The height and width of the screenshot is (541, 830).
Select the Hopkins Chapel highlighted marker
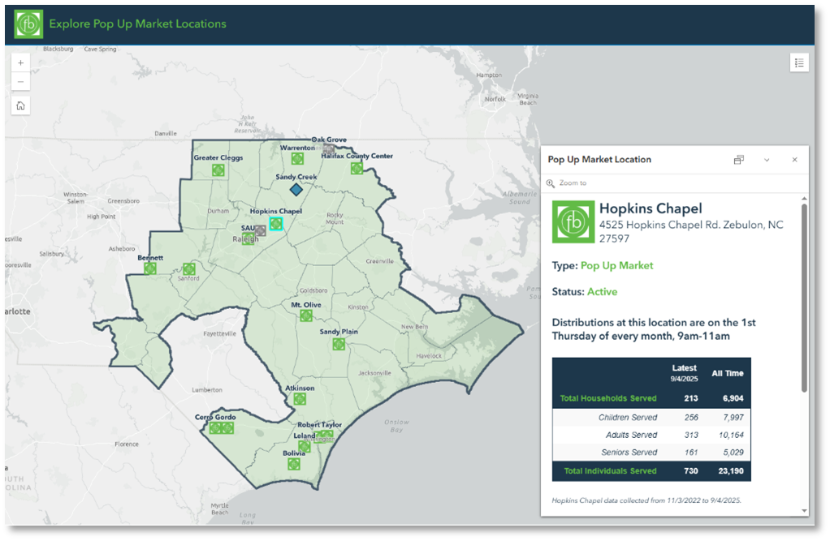(276, 224)
